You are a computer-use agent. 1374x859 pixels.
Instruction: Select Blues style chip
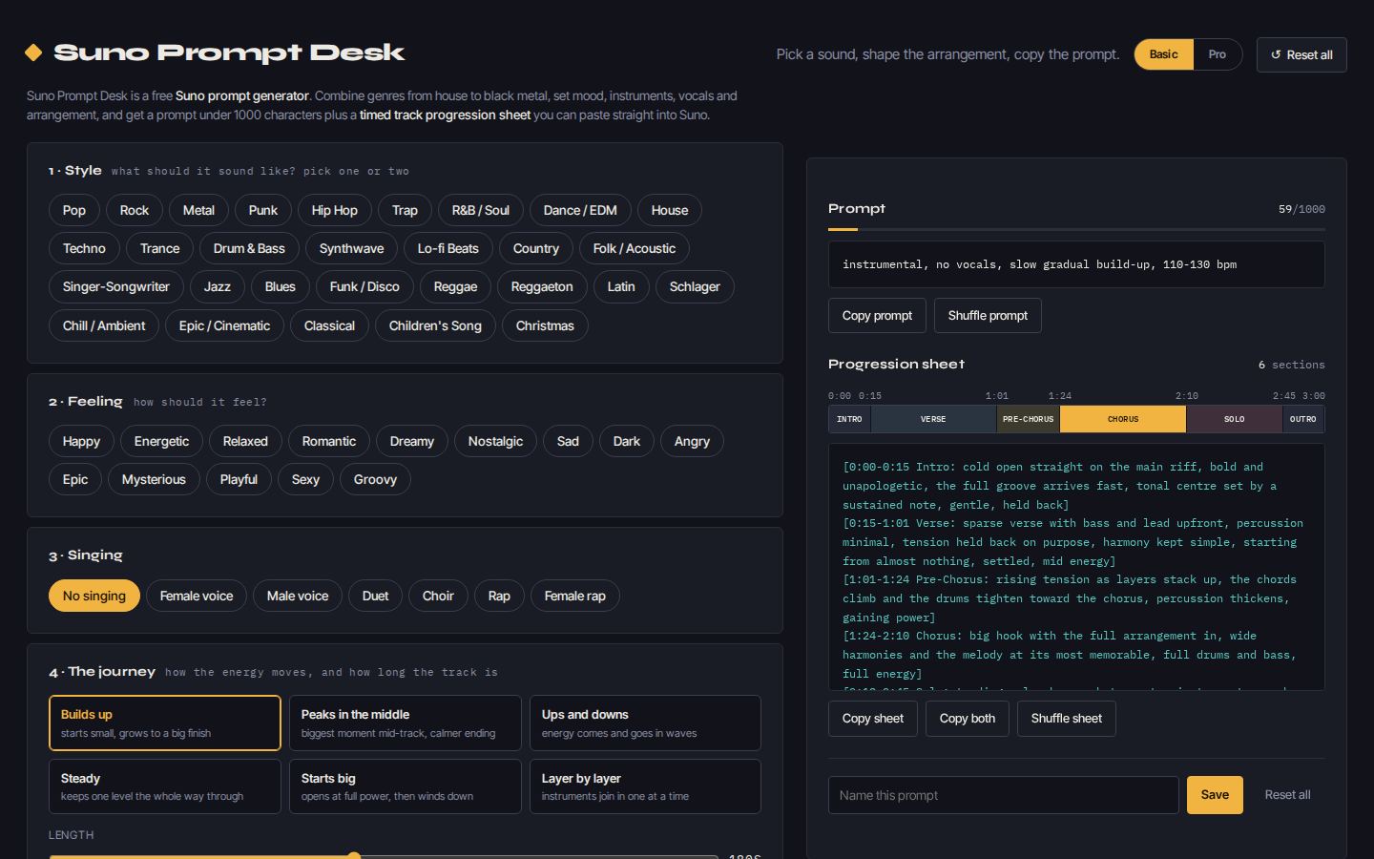click(x=281, y=286)
